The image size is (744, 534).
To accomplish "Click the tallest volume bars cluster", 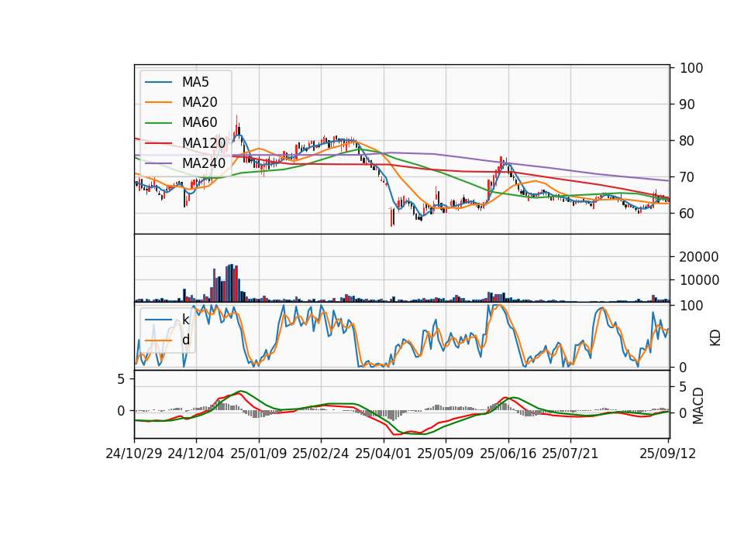I will [231, 283].
